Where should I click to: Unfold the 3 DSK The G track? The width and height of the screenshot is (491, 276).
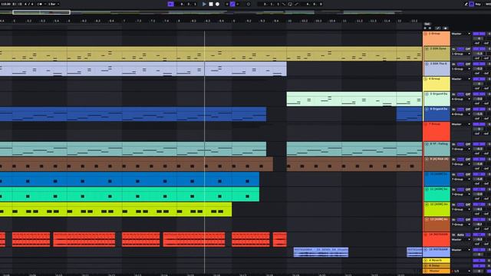click(x=427, y=64)
